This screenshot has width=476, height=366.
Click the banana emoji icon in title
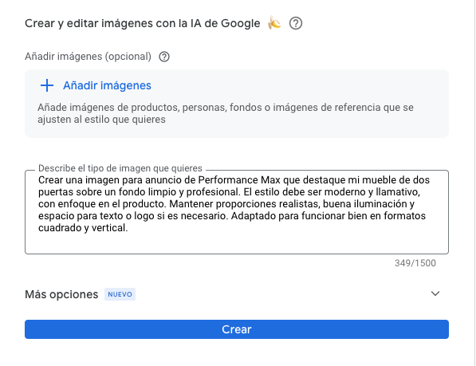pyautogui.click(x=274, y=23)
